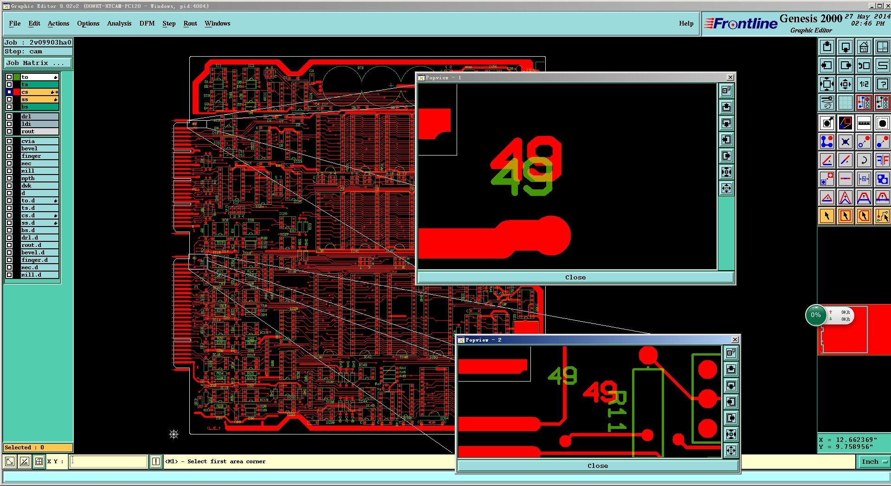Viewport: 891px width, 486px height.
Task: Toggle the checkbox for layer cs
Action: [9, 92]
